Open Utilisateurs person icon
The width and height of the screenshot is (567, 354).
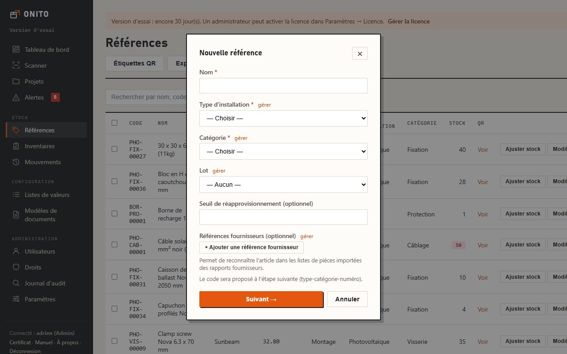(x=16, y=251)
